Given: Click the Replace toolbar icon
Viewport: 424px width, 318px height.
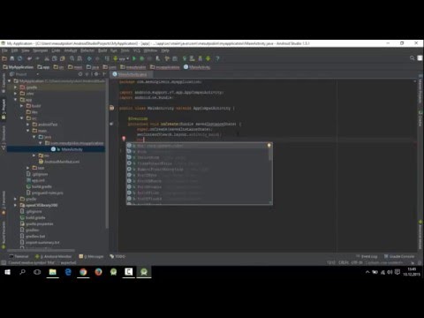Looking at the screenshot, I should 79,58.
